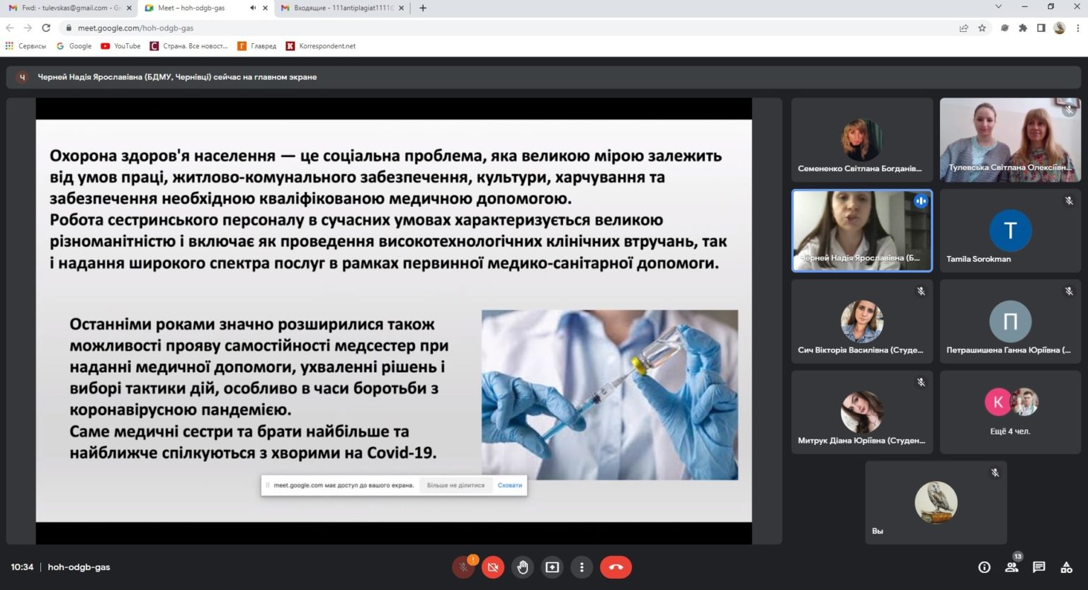Open Chrome's three-dot browser menu

[1077, 28]
